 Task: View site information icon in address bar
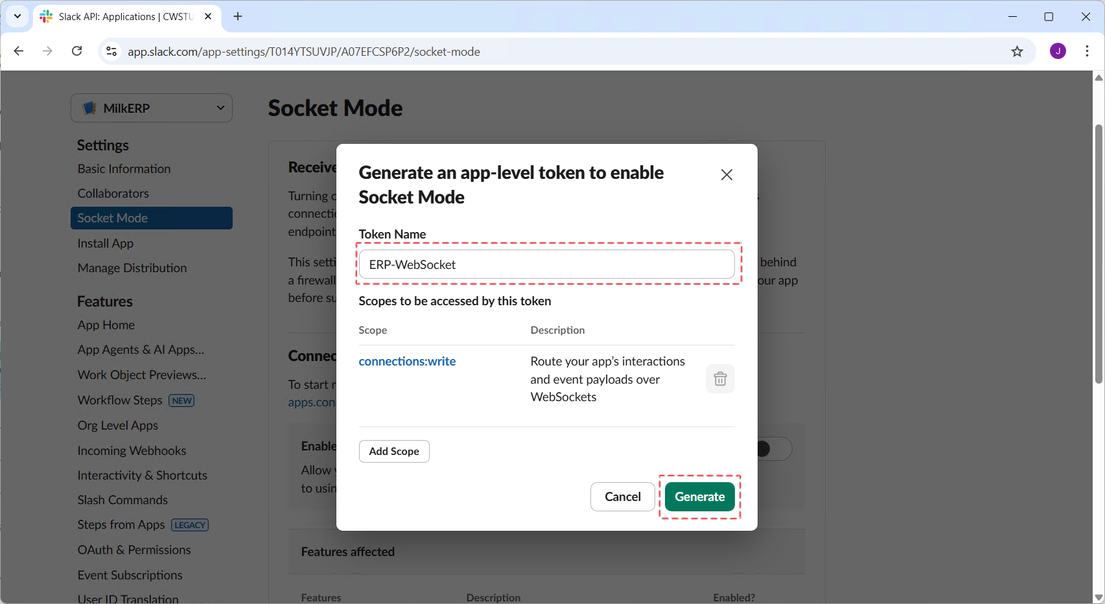coord(111,51)
